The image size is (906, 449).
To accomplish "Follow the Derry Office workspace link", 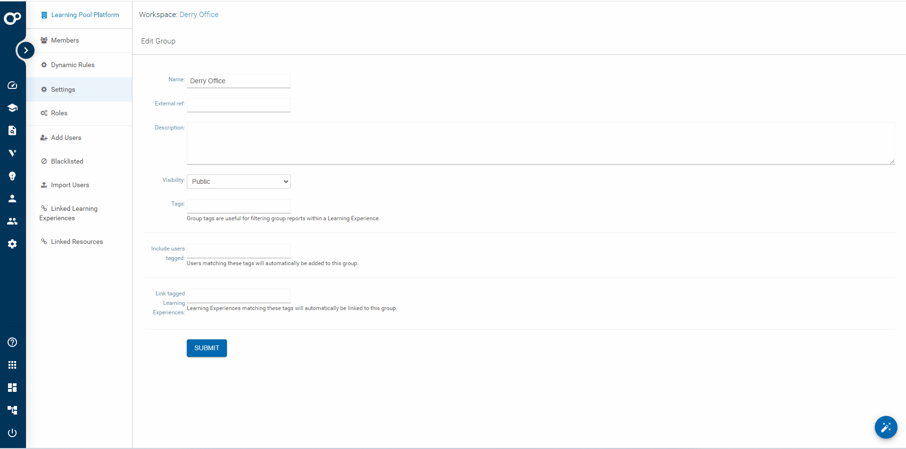I will click(199, 15).
